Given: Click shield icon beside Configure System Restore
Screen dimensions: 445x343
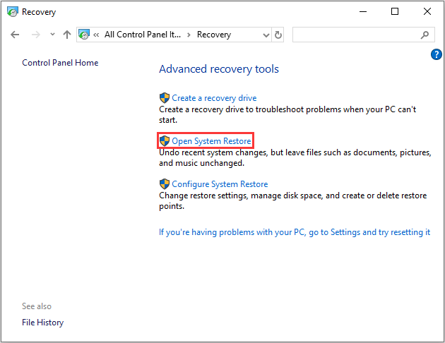Looking at the screenshot, I should tap(165, 184).
